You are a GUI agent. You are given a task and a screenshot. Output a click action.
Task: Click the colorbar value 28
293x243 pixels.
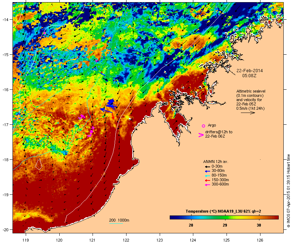[x=191, y=225]
